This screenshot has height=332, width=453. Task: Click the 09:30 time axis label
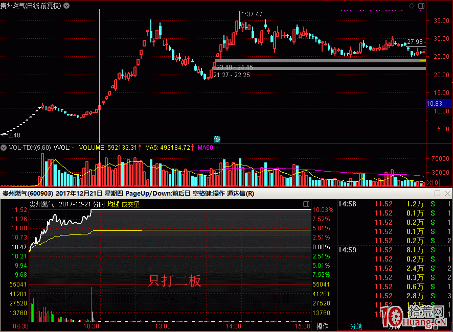21,326
